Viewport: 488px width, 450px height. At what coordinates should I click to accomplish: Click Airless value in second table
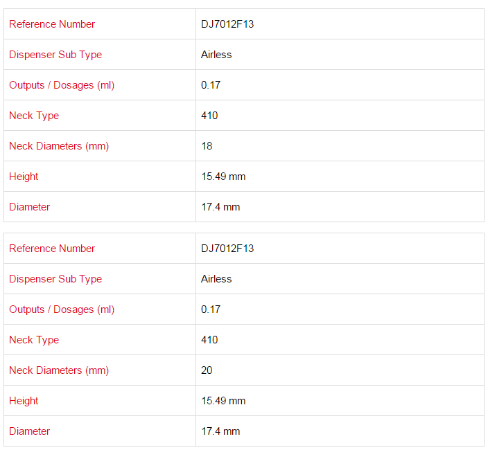(x=216, y=279)
